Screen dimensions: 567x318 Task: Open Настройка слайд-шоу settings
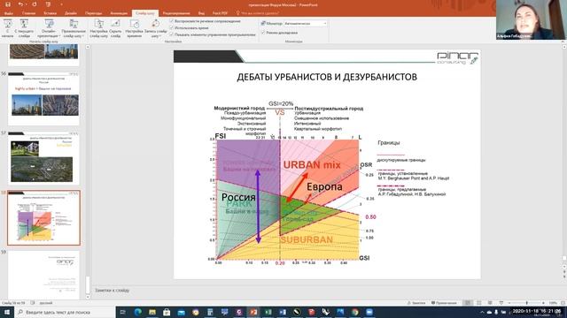tap(98, 28)
